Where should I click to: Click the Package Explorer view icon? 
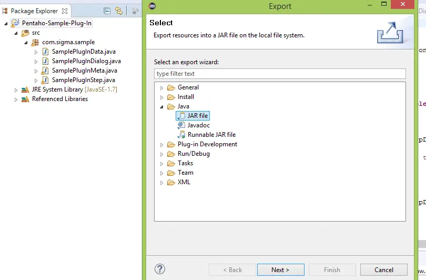click(5, 11)
